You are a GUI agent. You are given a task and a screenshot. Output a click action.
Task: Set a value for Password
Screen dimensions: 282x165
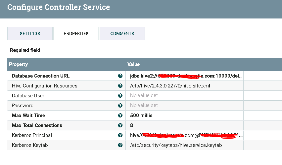coord(144,106)
